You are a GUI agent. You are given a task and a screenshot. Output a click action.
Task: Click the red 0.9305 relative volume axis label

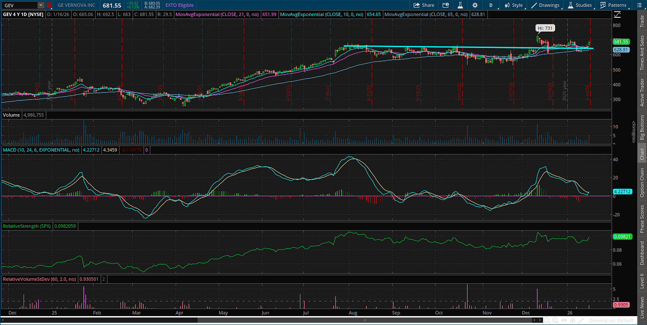tap(620, 305)
